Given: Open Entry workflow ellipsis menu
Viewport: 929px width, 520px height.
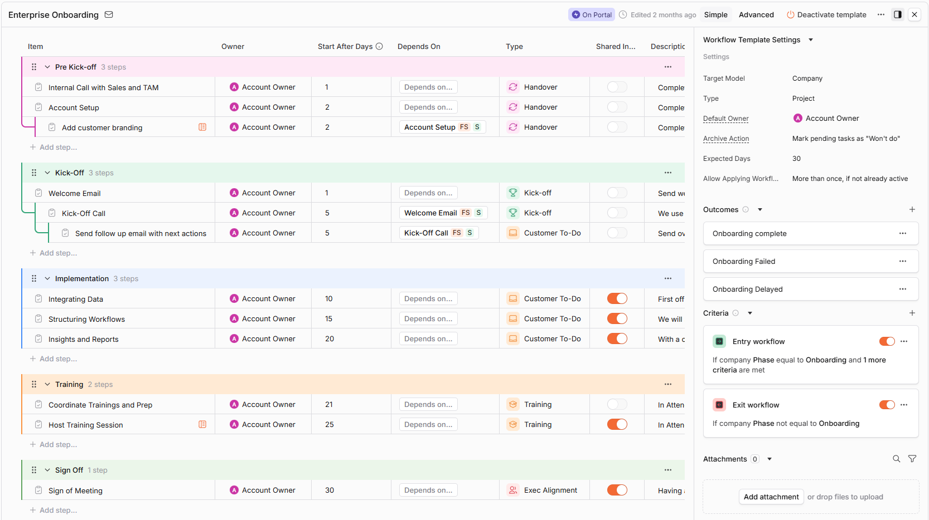Looking at the screenshot, I should pos(904,341).
